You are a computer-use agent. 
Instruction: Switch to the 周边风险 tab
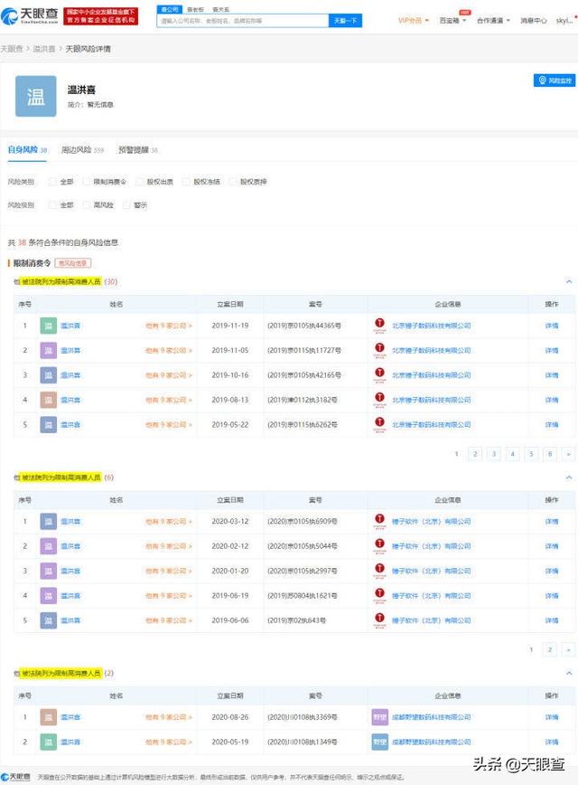[82, 150]
